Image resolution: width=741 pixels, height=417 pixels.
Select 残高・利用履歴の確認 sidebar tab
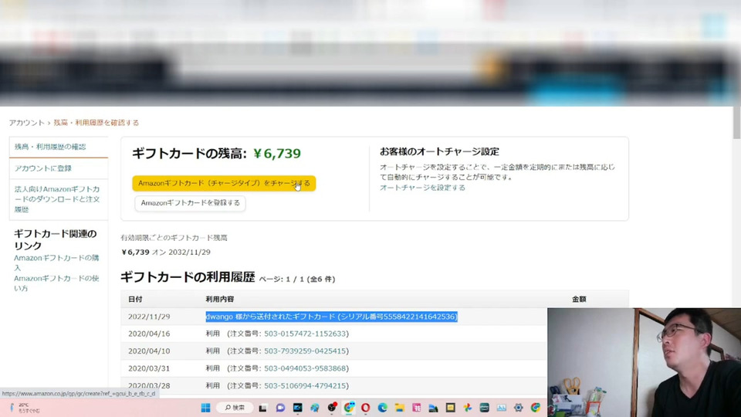point(59,147)
